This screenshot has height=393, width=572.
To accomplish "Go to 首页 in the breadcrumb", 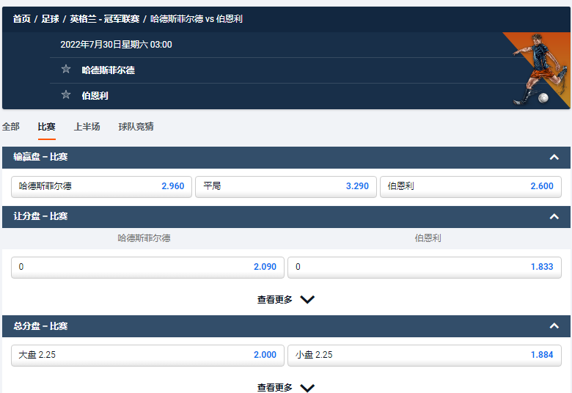I will click(x=21, y=19).
